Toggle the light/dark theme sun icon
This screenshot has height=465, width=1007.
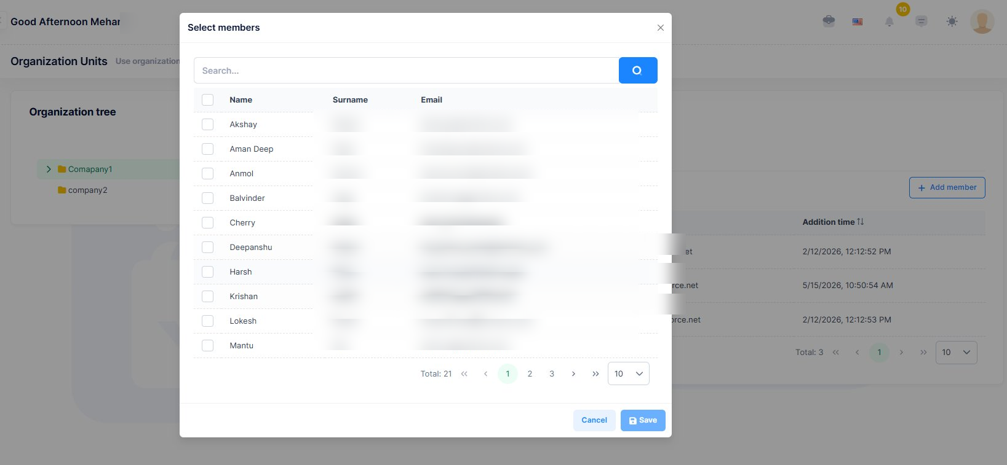click(952, 21)
